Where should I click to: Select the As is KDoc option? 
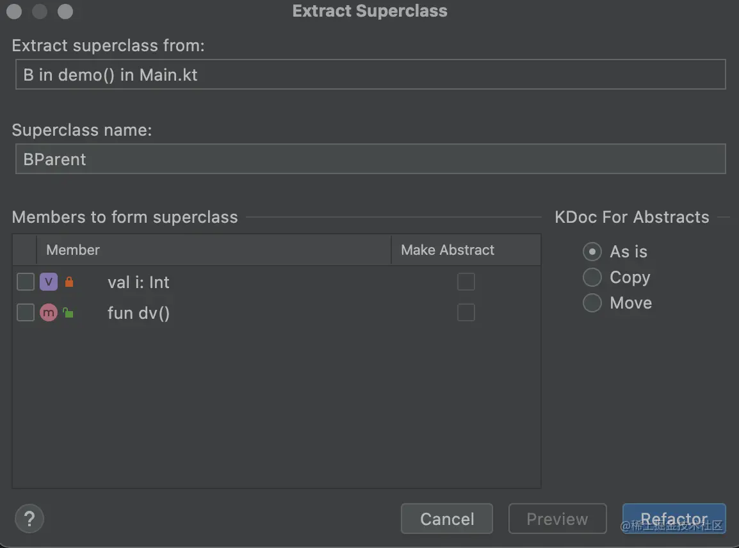tap(592, 252)
